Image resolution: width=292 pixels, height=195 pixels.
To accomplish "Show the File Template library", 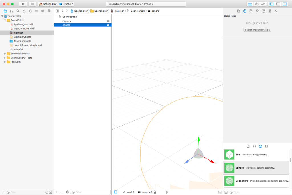I will click(x=248, y=146).
